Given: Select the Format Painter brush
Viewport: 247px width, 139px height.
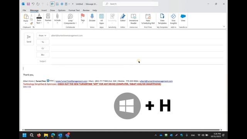Looking at the screenshot, I should pyautogui.click(x=31, y=23).
